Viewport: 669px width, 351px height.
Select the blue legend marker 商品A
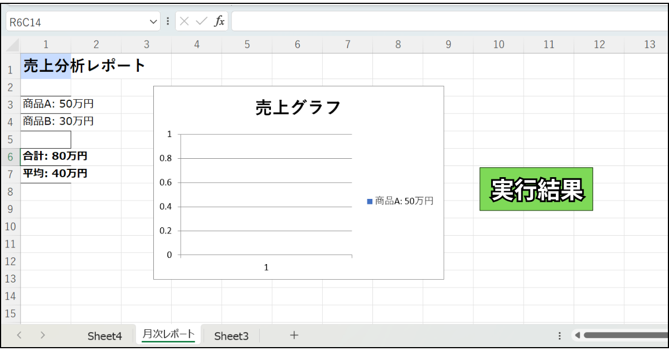click(x=370, y=201)
